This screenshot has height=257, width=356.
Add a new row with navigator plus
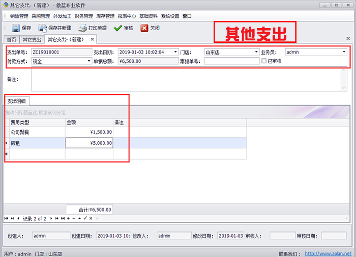68,219
